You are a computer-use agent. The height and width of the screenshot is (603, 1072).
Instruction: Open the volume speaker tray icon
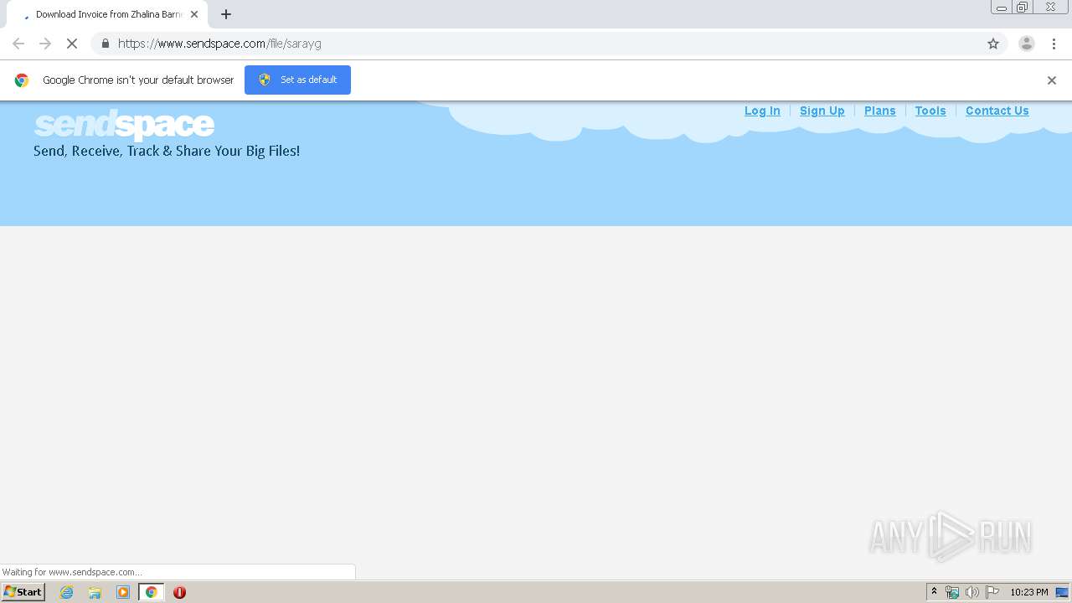click(x=972, y=592)
